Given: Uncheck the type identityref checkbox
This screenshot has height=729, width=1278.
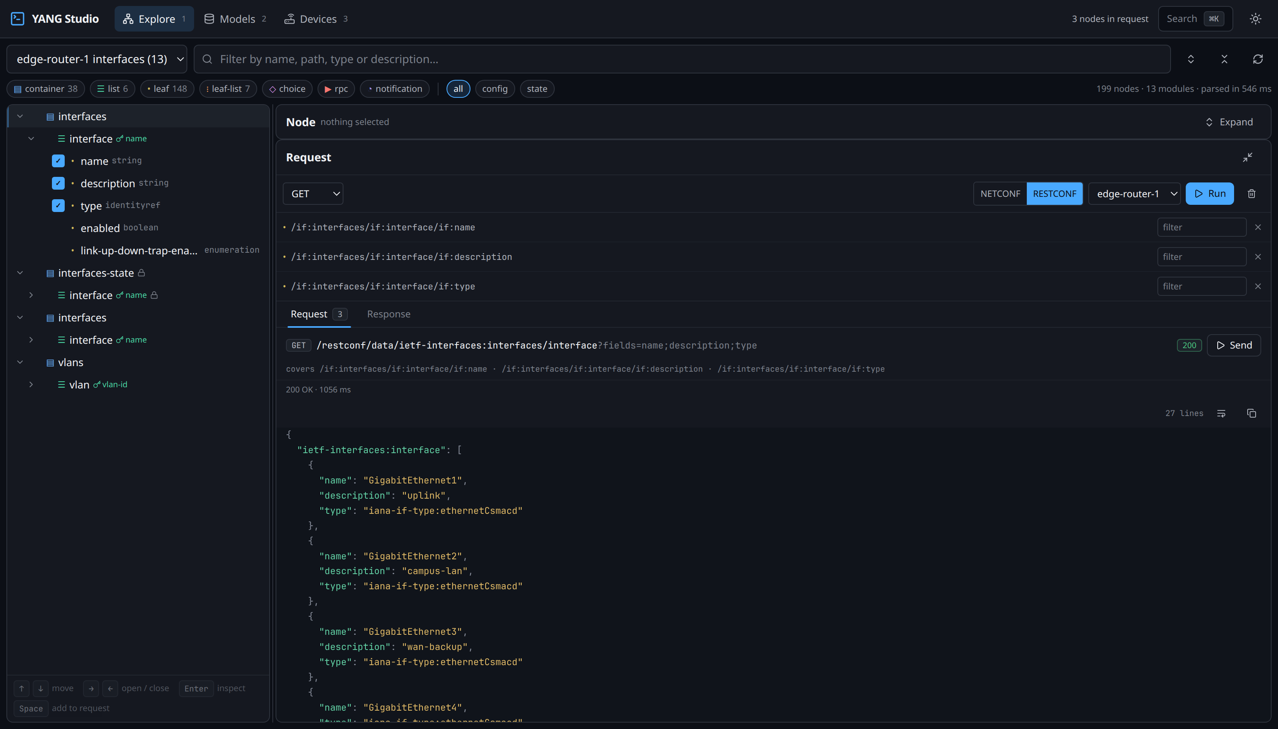Looking at the screenshot, I should [58, 205].
